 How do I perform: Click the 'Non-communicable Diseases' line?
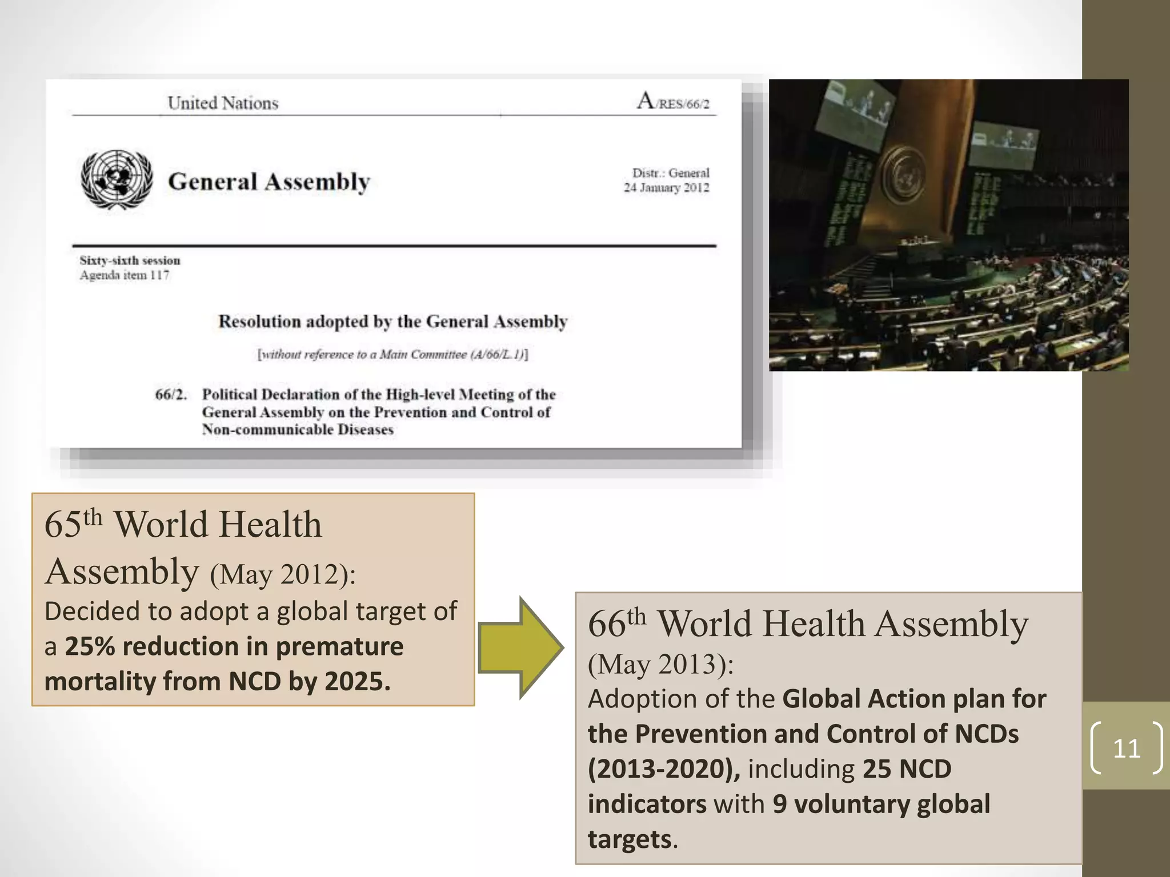click(298, 429)
